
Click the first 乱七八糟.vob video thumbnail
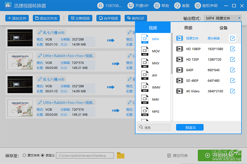[20, 38]
